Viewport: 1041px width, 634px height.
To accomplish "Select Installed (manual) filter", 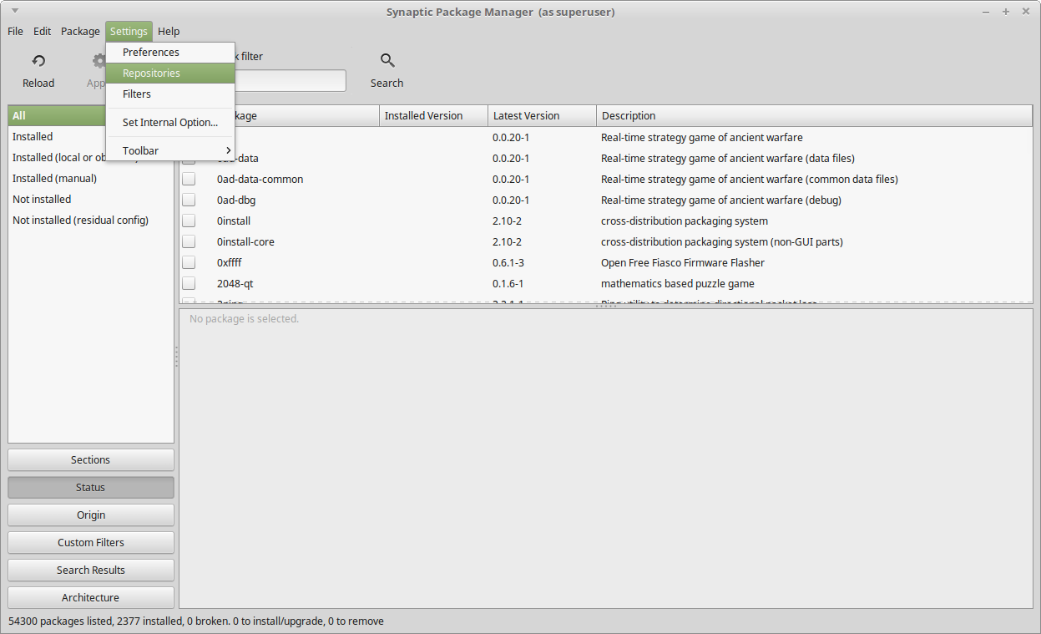I will (x=91, y=178).
